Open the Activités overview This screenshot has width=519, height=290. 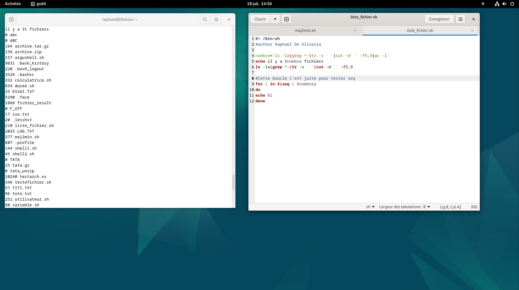(13, 4)
